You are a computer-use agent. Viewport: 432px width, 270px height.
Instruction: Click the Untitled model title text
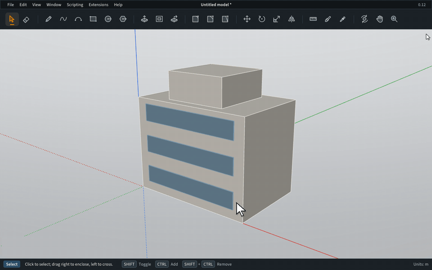click(x=216, y=4)
